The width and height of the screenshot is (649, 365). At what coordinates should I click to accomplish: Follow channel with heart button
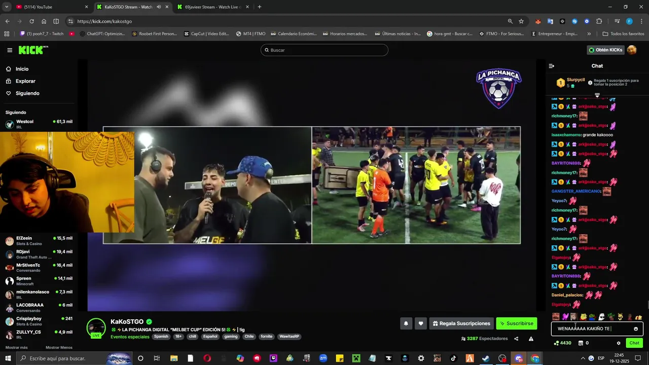tap(420, 323)
